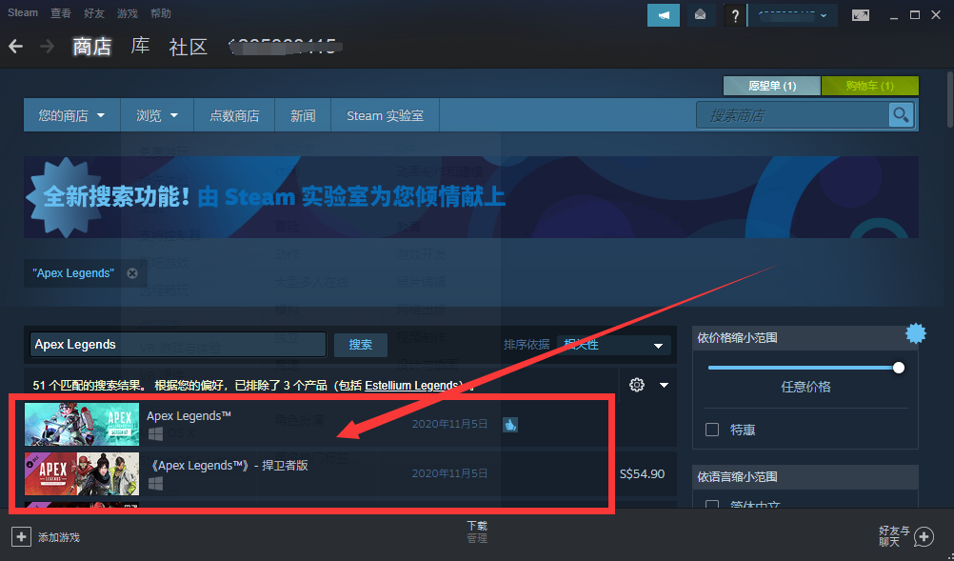Open the 下载 管理 downloads manager
The image size is (954, 561).
point(477,531)
